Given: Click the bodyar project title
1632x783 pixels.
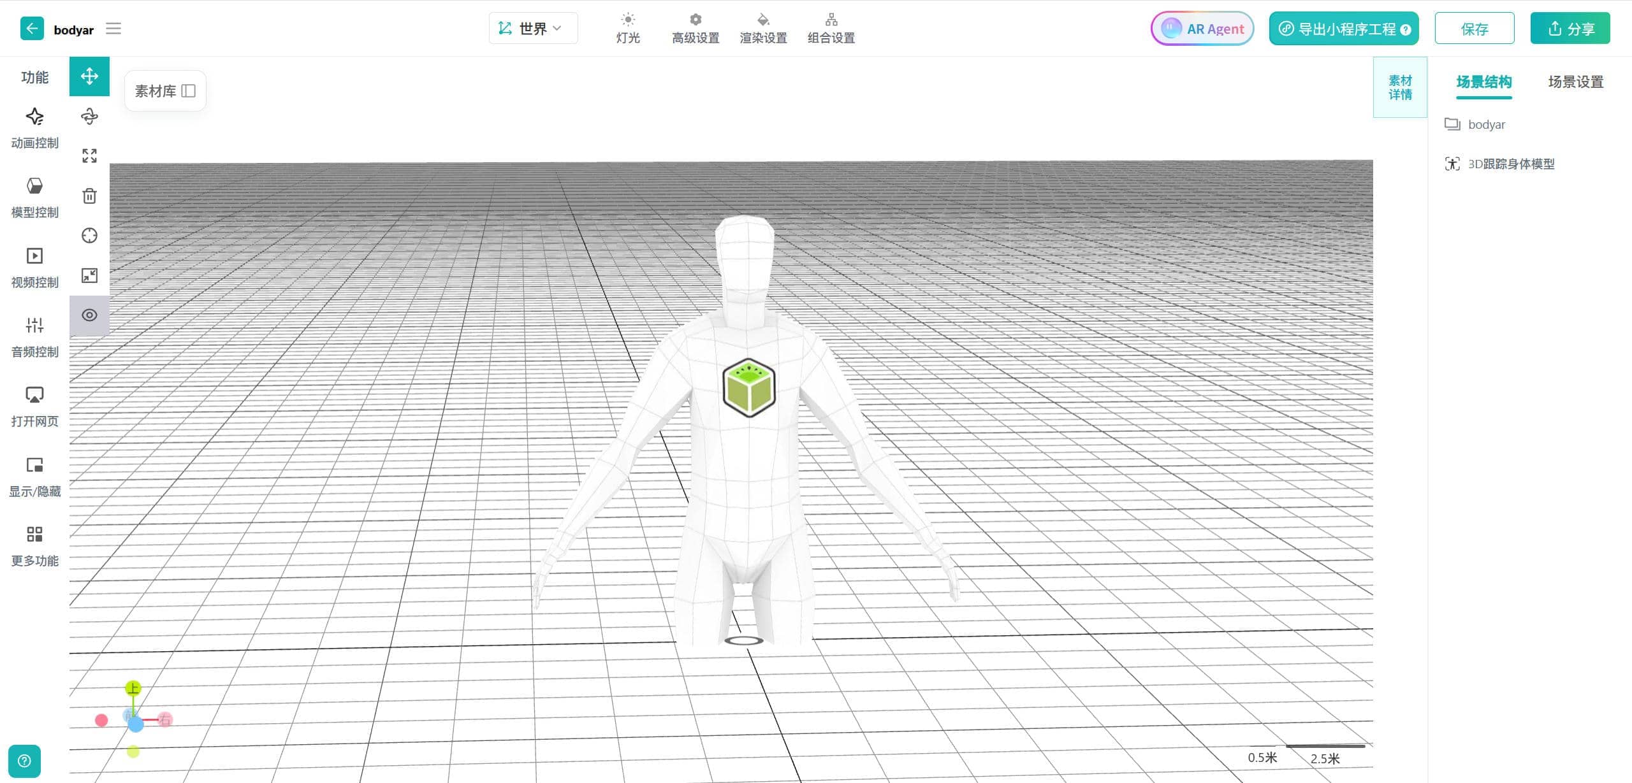Looking at the screenshot, I should [74, 29].
